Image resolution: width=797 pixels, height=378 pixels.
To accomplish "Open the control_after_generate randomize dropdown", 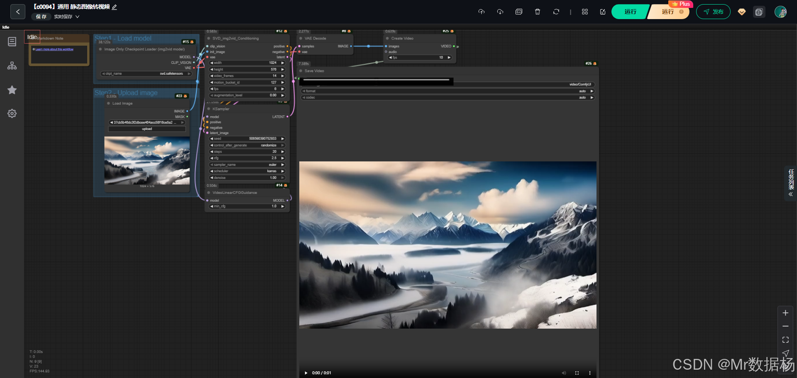I will pos(247,145).
